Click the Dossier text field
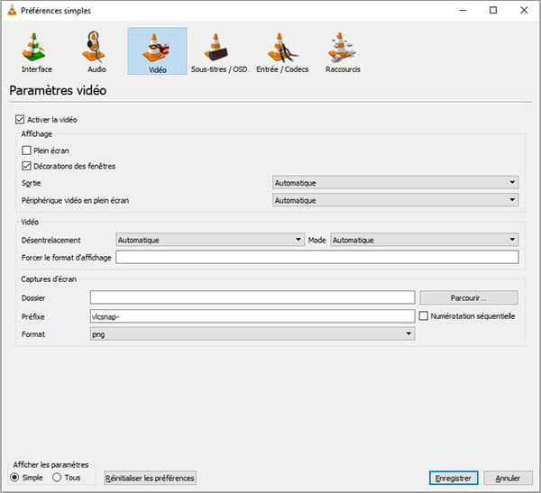The image size is (541, 493). click(x=252, y=297)
